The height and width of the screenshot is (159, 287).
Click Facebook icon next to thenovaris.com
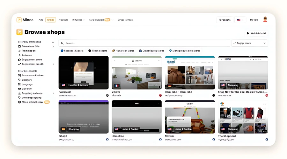click(213, 140)
